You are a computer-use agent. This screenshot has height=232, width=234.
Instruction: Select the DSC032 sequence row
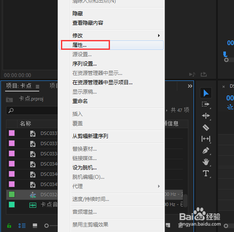[32, 195]
